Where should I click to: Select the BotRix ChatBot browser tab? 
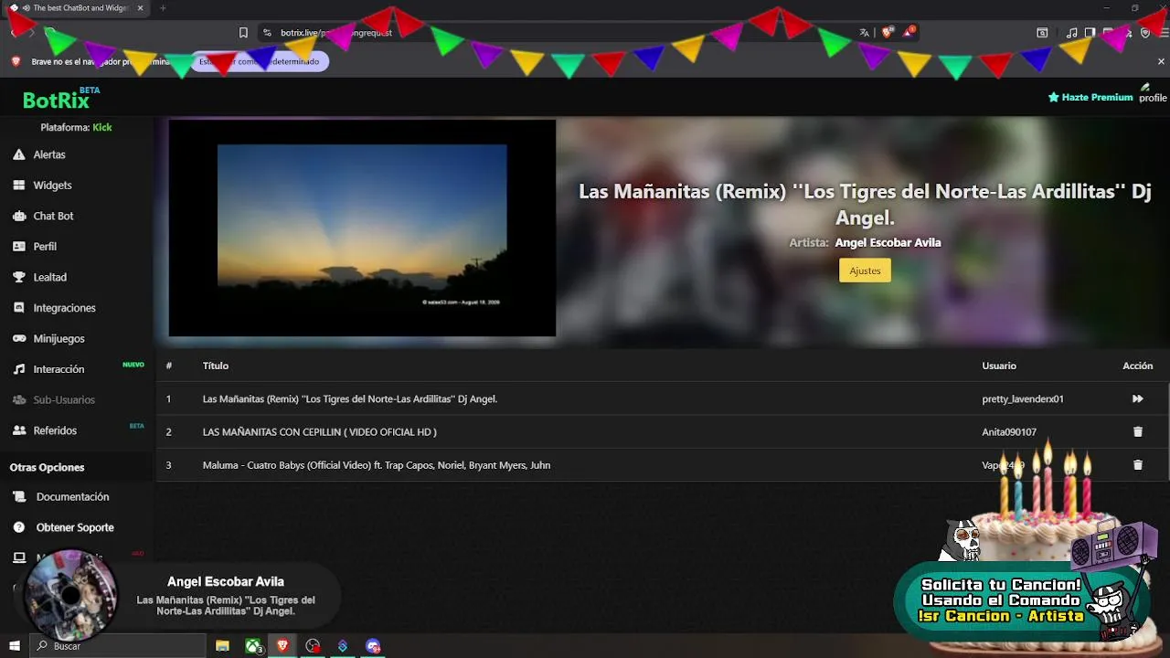click(x=77, y=8)
